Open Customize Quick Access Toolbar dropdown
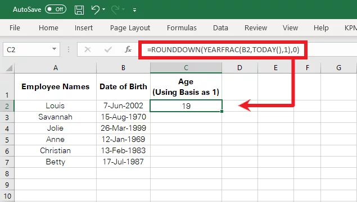357x202 pixels. tap(134, 10)
